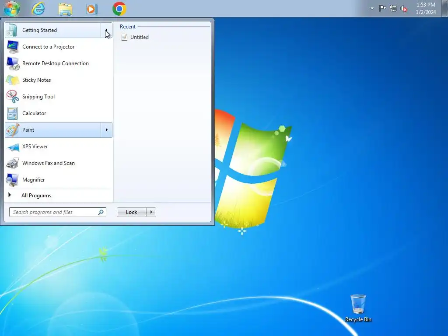Screen dimensions: 448x336
Task: Click the Windows Start orb
Action: pos(12,9)
